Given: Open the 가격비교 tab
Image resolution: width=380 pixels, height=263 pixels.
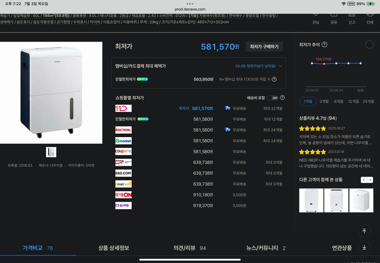Looking at the screenshot, I should 38,248.
